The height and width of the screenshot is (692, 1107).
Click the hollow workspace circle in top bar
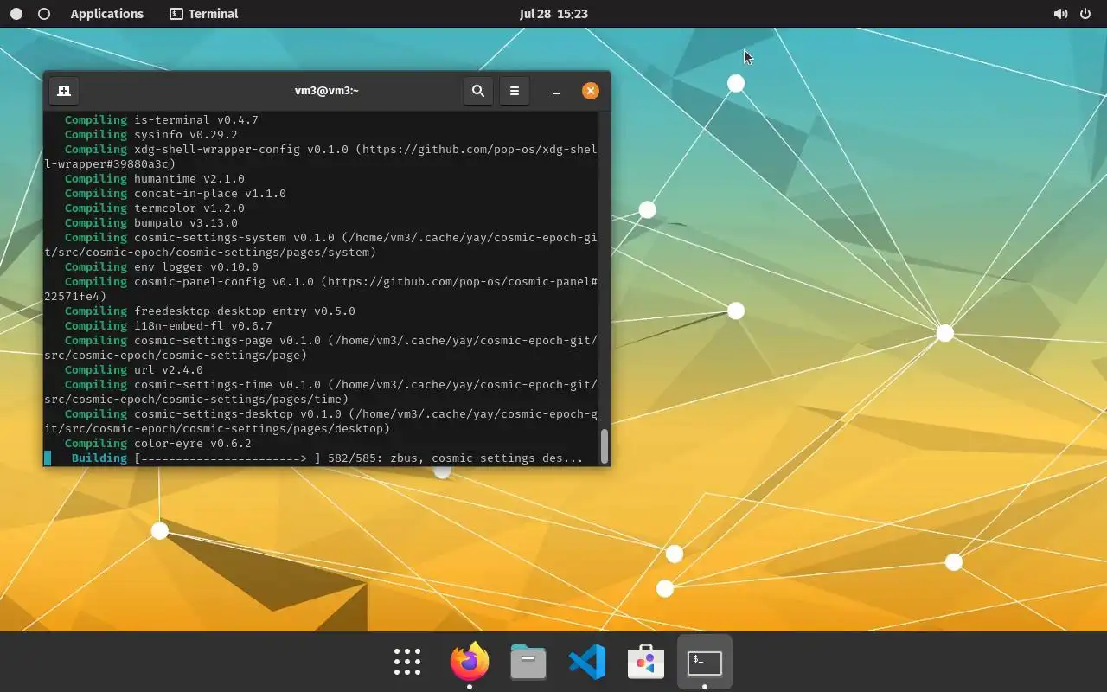click(x=45, y=14)
